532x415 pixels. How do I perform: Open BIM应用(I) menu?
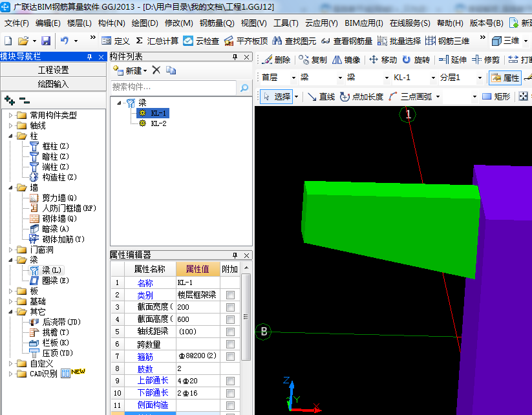click(364, 23)
